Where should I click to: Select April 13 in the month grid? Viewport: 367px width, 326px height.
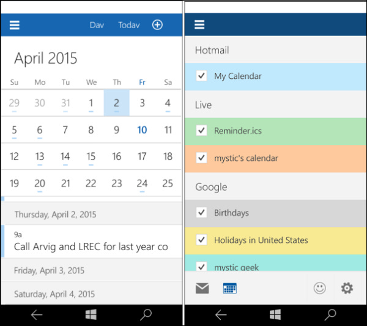click(40, 157)
